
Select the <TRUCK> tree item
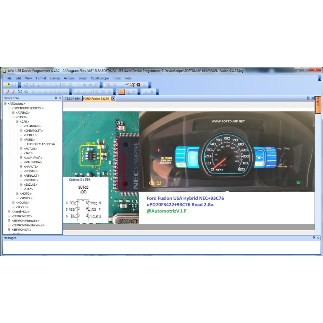(26, 198)
